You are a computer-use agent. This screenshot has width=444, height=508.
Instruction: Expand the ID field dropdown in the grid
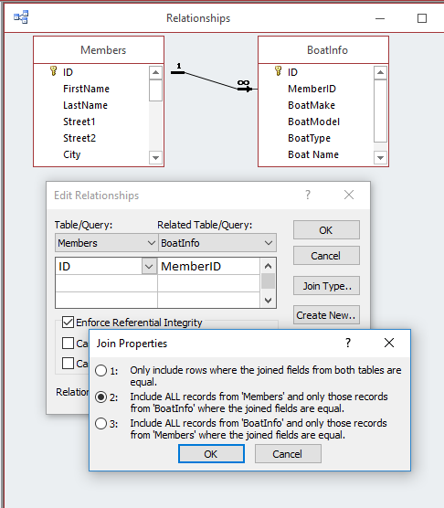(149, 267)
